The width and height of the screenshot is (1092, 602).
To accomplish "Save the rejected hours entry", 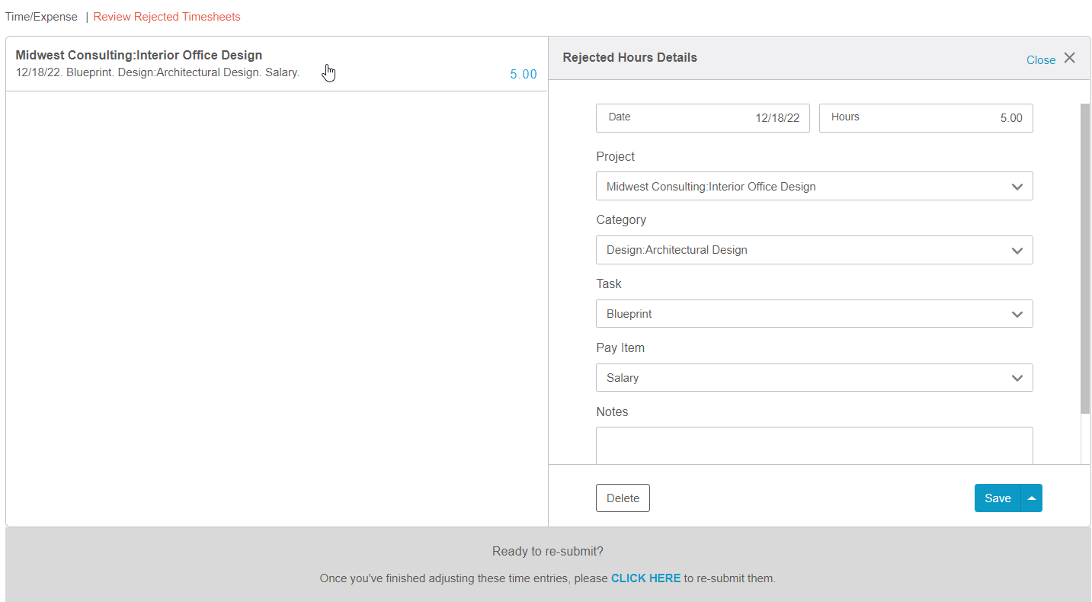I will tap(998, 498).
